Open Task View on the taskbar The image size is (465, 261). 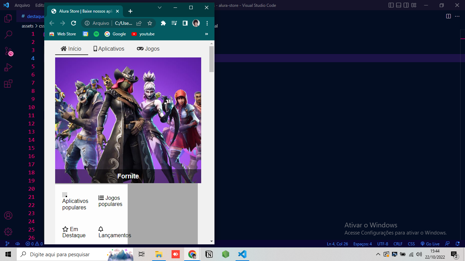[142, 254]
